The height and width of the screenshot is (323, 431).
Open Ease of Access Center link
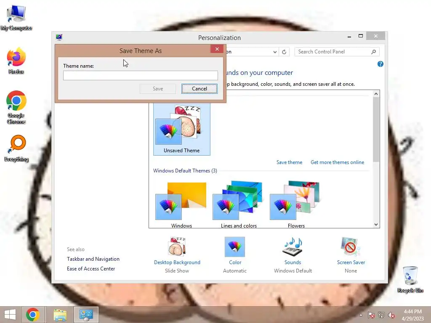click(91, 269)
